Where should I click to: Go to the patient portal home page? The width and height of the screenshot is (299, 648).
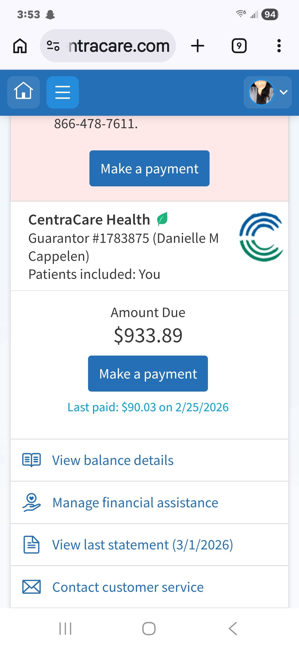click(x=24, y=92)
